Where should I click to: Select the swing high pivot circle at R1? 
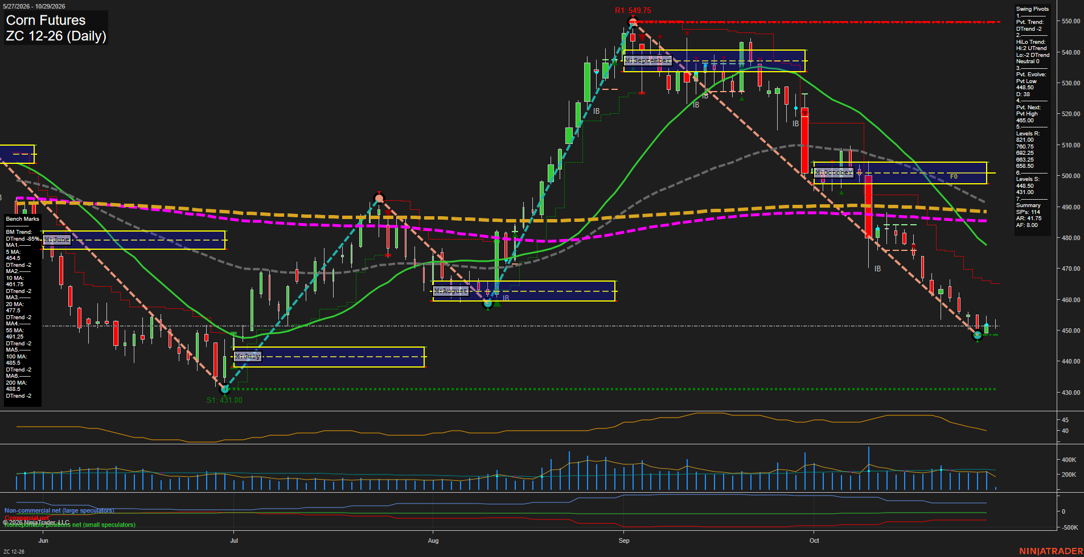click(633, 22)
